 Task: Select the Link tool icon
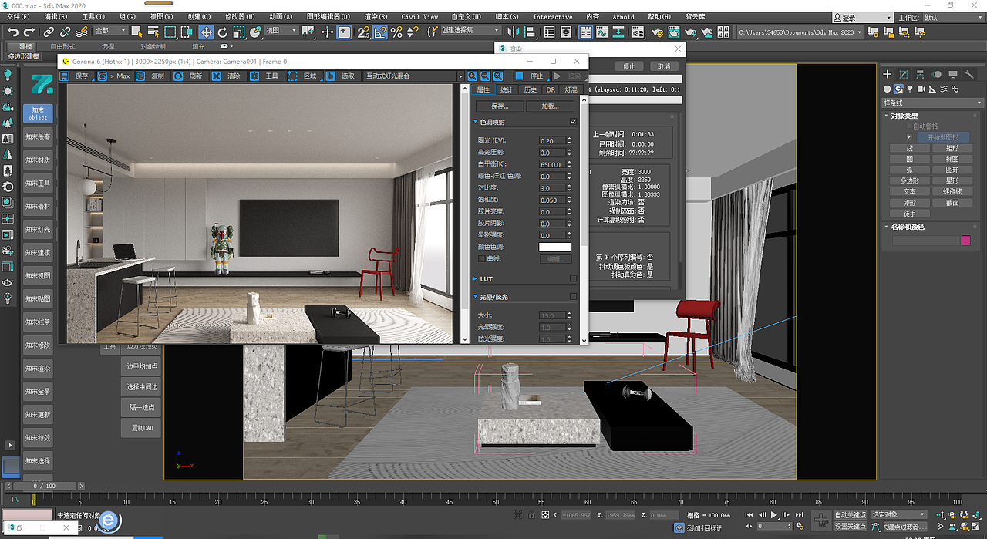pos(49,32)
